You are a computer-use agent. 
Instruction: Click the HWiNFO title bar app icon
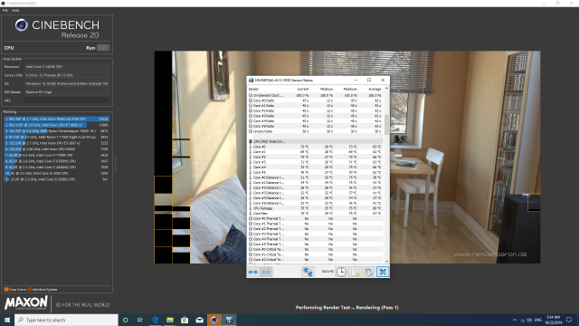pyautogui.click(x=252, y=81)
